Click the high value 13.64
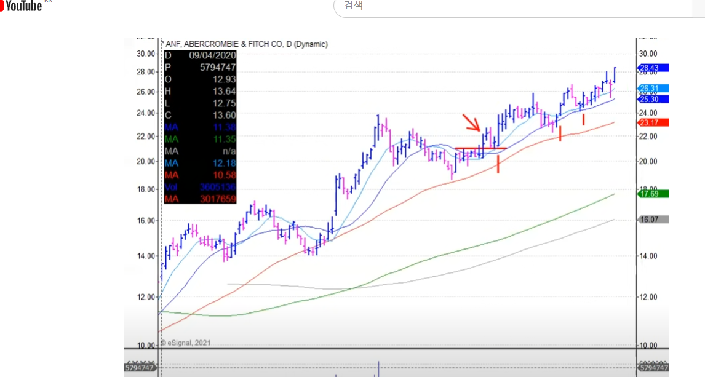Image resolution: width=705 pixels, height=377 pixels. [x=224, y=91]
